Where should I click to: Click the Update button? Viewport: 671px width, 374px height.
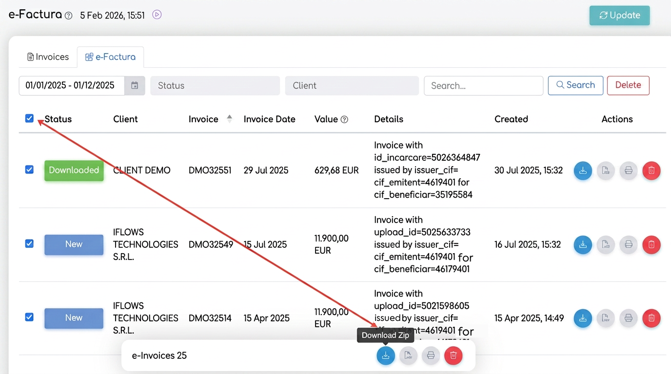click(x=619, y=15)
